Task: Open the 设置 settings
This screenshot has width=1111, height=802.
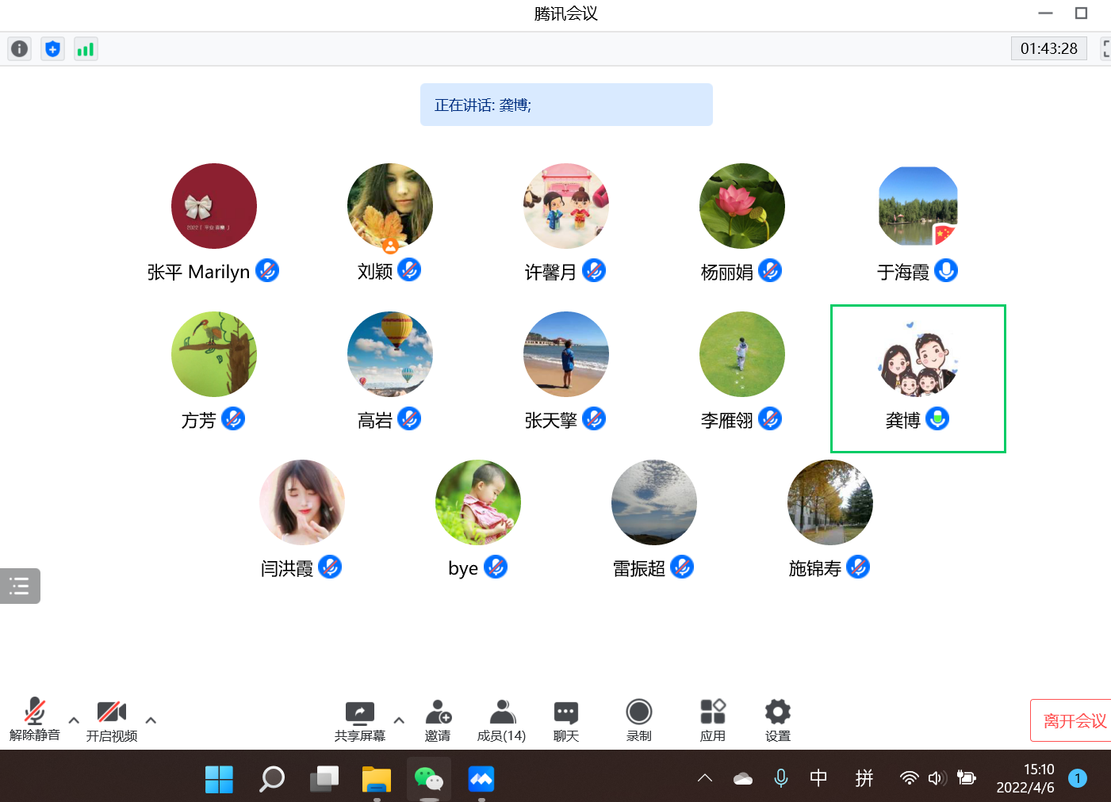Action: pyautogui.click(x=777, y=720)
